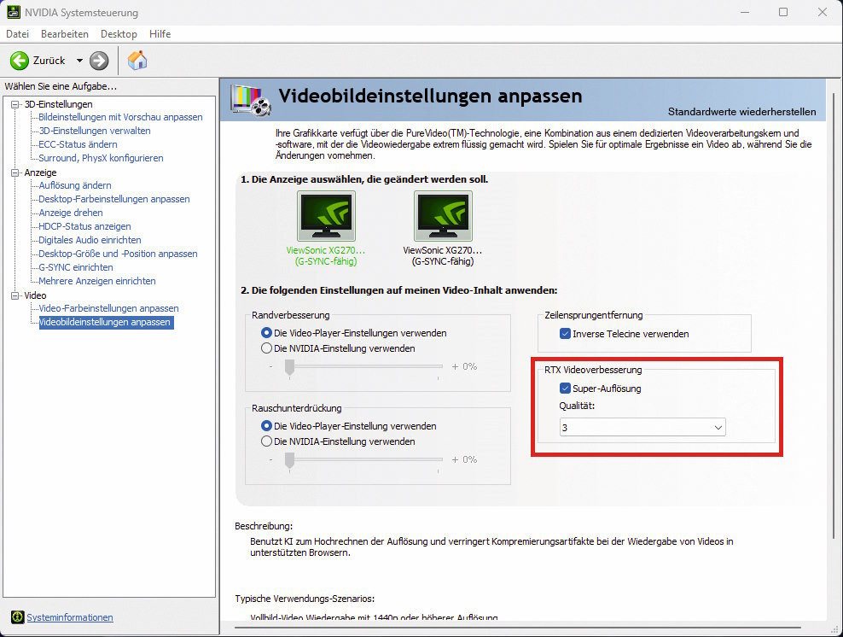Open Surround, PhysX konfigurieren
This screenshot has width=843, height=637.
pos(101,158)
